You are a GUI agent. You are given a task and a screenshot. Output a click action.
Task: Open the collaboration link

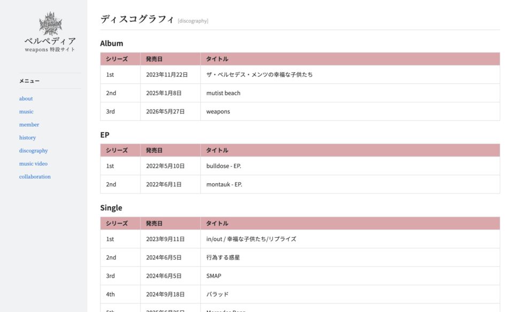[35, 177]
